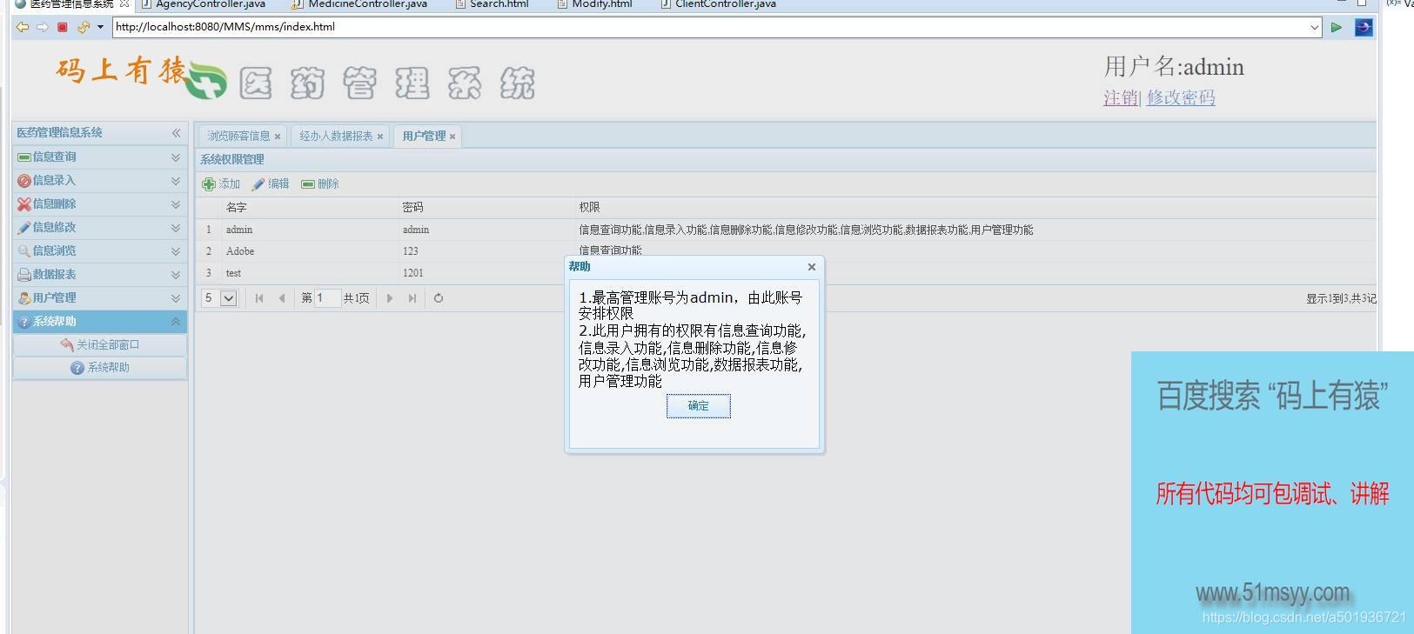This screenshot has height=634, width=1414.
Task: Open the AgencyController.java editor tab
Action: click(x=204, y=4)
